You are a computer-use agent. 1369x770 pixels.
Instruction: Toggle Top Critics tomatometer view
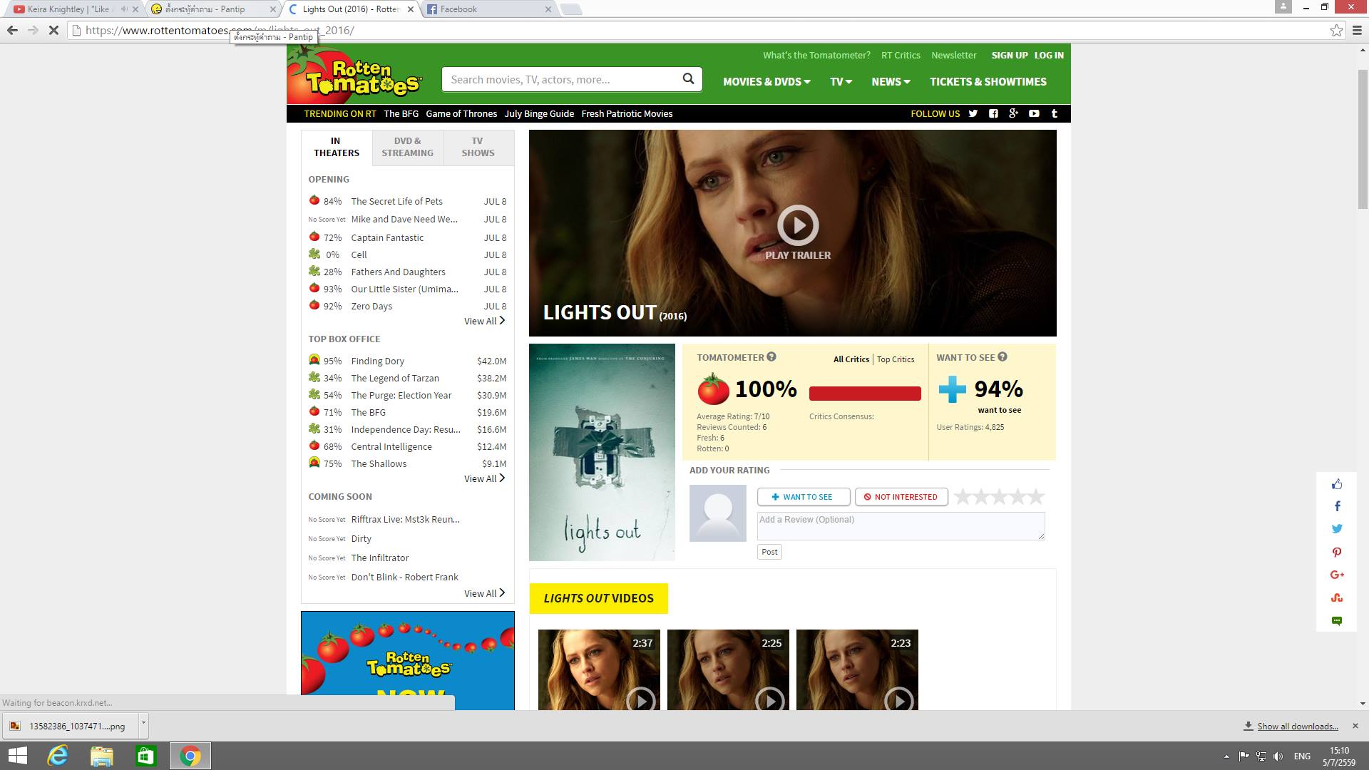tap(896, 359)
